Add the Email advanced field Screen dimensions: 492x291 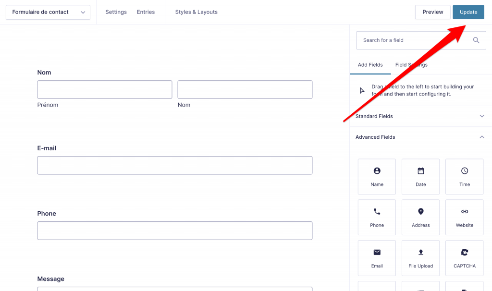coord(377,258)
